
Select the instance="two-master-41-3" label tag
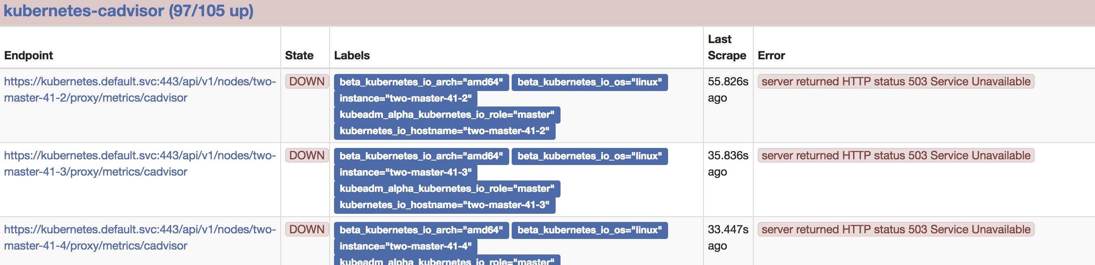405,173
